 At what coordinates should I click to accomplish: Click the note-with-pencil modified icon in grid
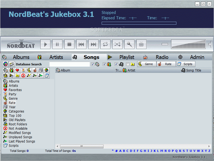29,76
